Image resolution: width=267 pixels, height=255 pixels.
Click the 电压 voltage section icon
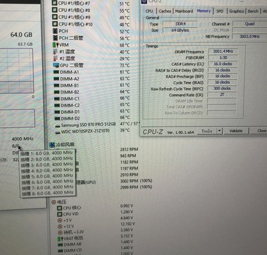tap(53, 202)
